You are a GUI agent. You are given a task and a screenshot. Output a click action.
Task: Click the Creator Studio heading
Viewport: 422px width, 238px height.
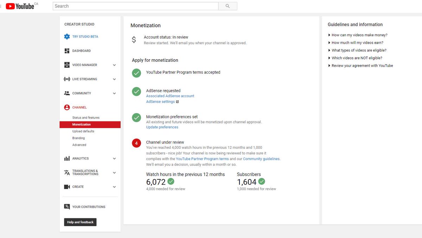pos(79,24)
